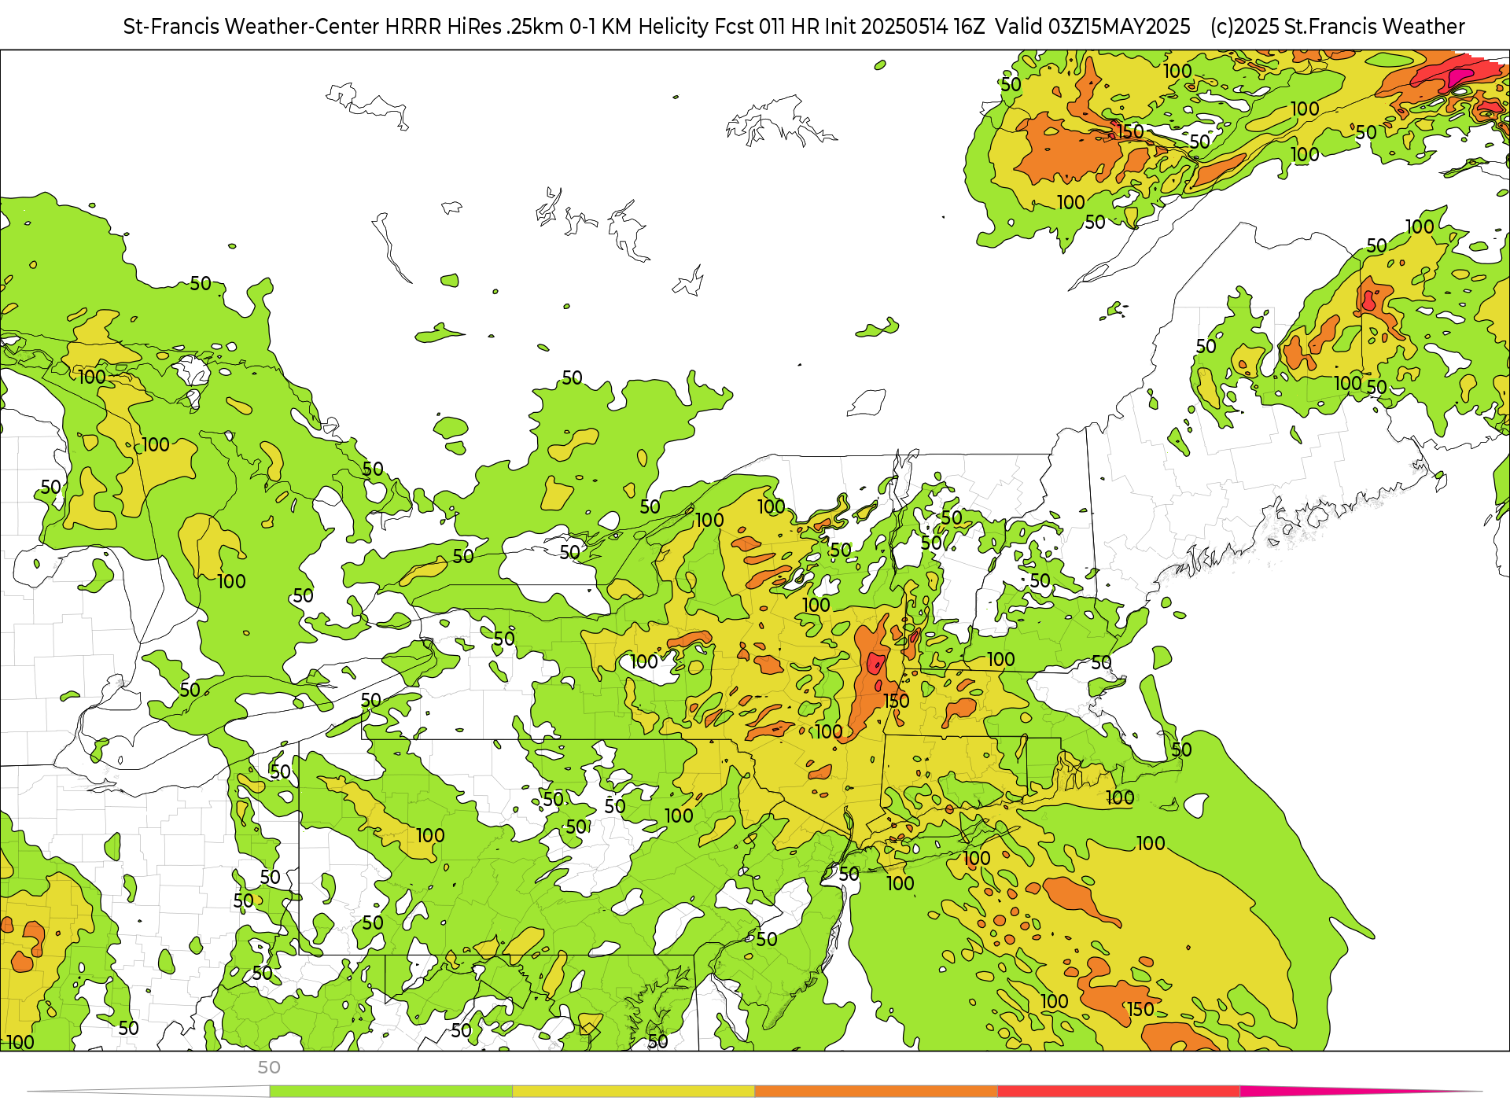Click 'St-Francis Weather-Center' in the title
1510x1101 pixels.
252,27
